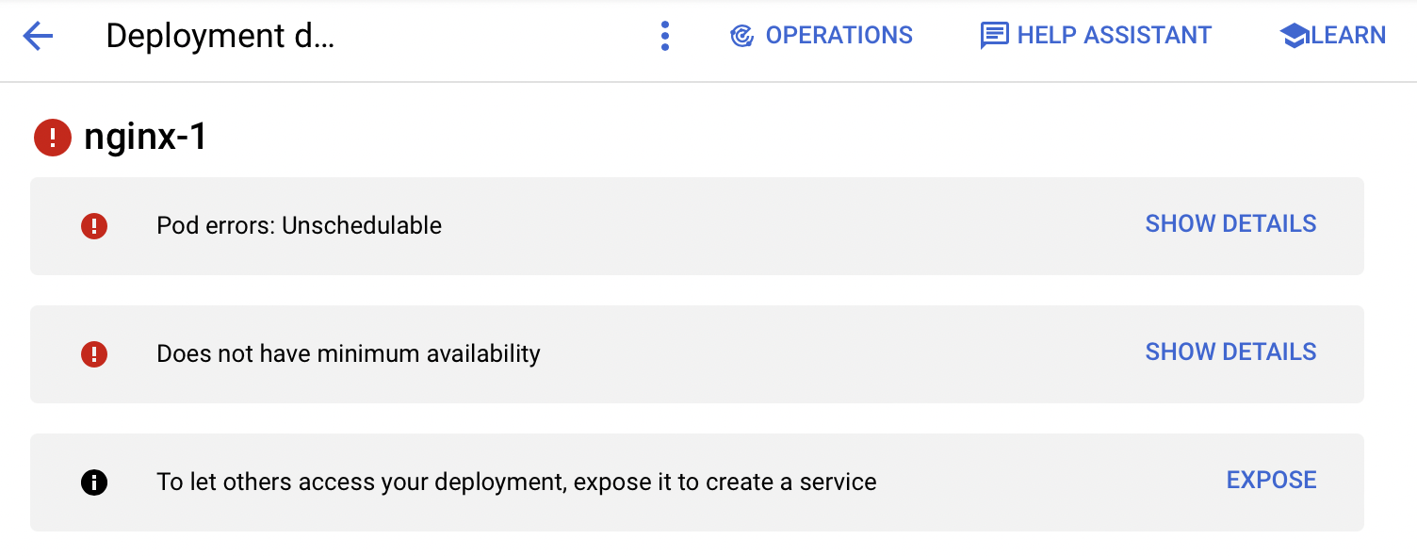The image size is (1417, 556).
Task: Select the error icon beside minimum availability warning
Action: 94,353
